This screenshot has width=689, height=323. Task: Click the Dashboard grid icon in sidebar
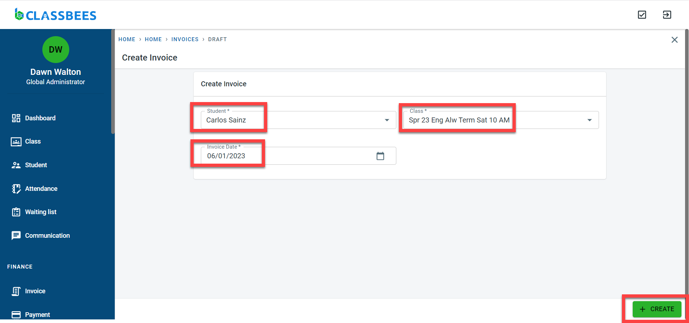pos(16,118)
